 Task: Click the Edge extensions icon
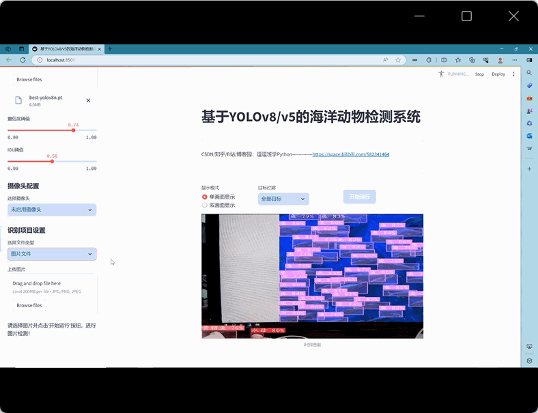pyautogui.click(x=429, y=60)
